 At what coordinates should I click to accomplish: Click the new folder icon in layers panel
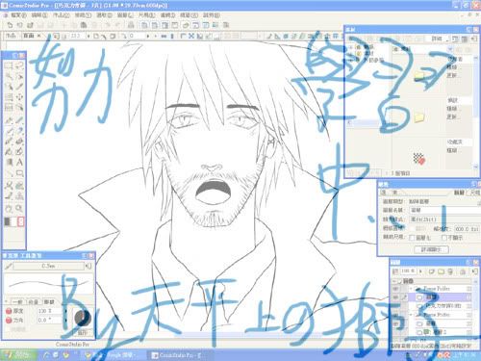pos(442,271)
